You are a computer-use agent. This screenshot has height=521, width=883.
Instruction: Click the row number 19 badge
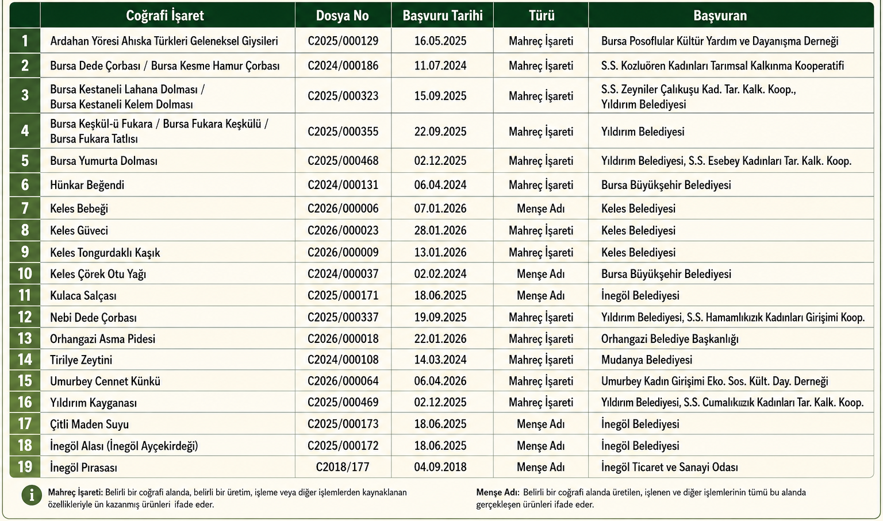coord(25,466)
